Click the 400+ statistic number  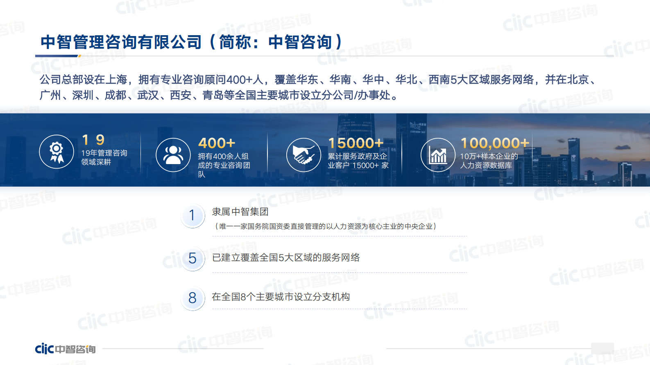click(x=217, y=143)
